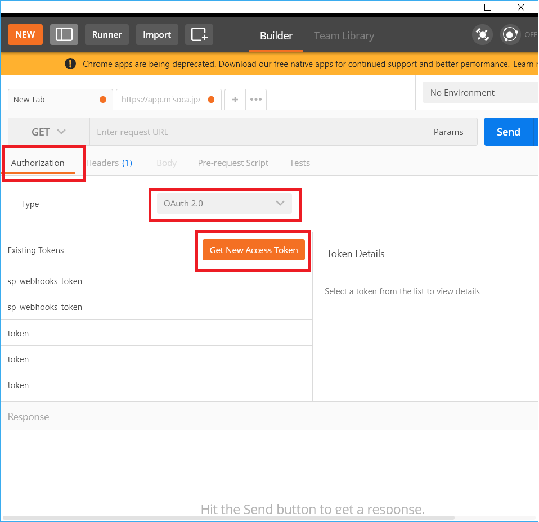Click the sync status icon

point(510,35)
